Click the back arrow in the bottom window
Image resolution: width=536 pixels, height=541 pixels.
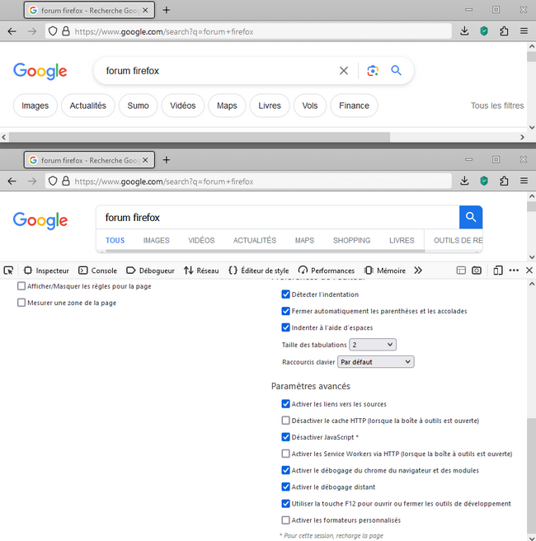[12, 181]
